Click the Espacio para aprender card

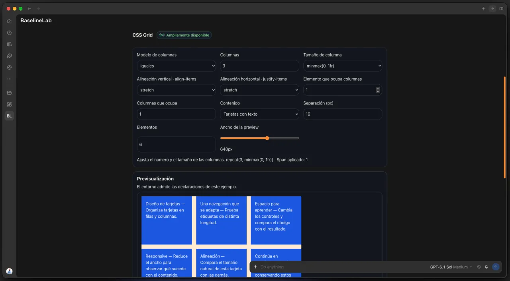pos(276,220)
